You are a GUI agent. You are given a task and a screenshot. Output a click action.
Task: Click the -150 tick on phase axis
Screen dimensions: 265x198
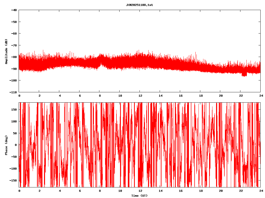13,180
